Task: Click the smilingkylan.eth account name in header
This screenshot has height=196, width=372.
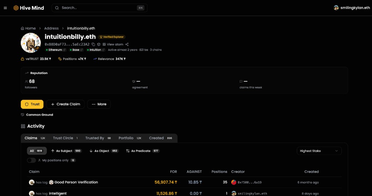Action: [355, 8]
